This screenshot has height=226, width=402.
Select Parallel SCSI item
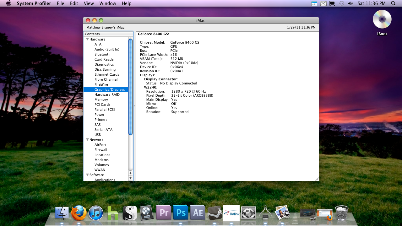pyautogui.click(x=105, y=110)
